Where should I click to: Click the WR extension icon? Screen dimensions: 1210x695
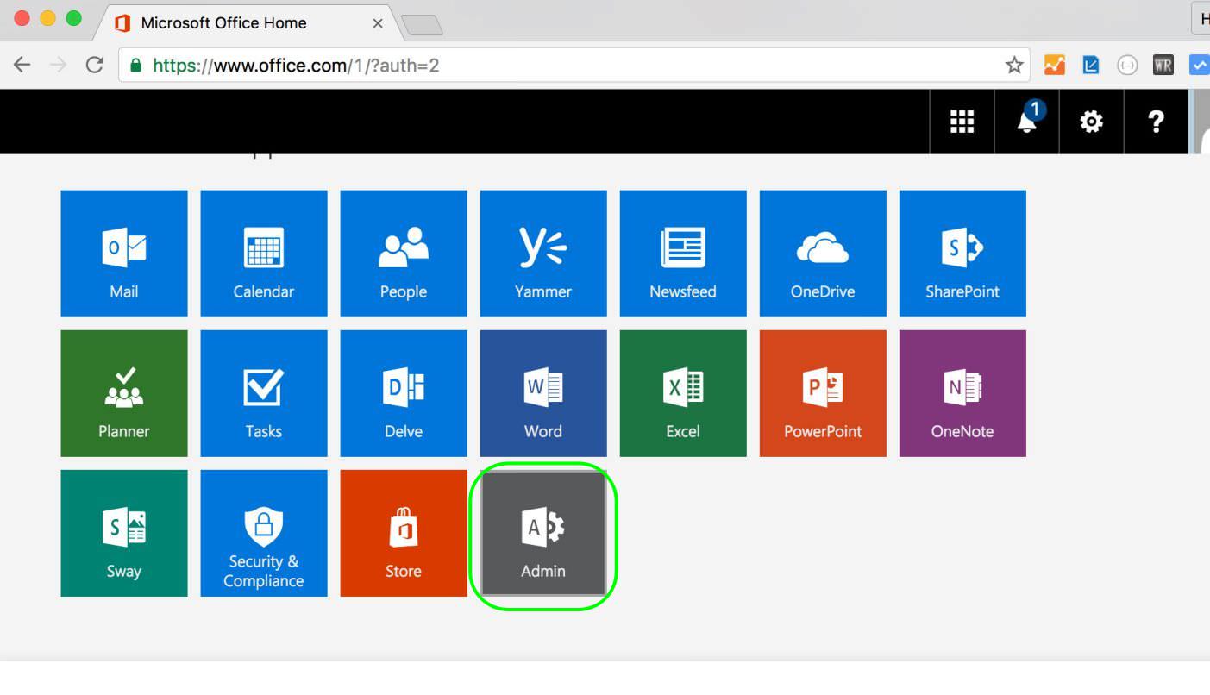tap(1163, 65)
